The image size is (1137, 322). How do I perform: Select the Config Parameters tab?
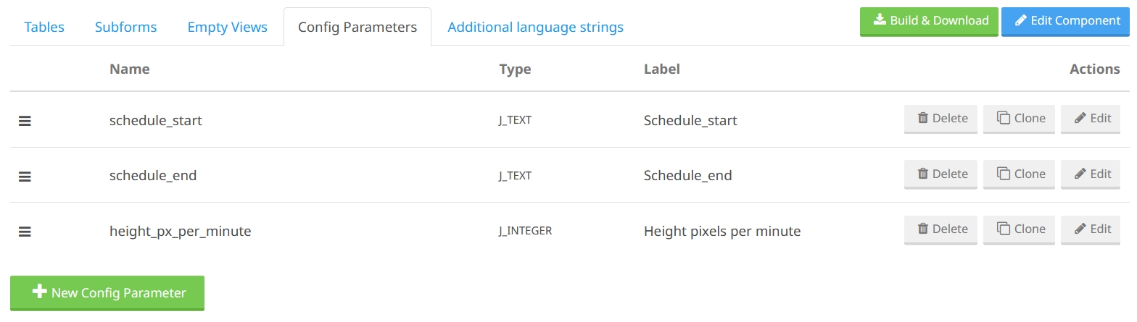(x=357, y=27)
